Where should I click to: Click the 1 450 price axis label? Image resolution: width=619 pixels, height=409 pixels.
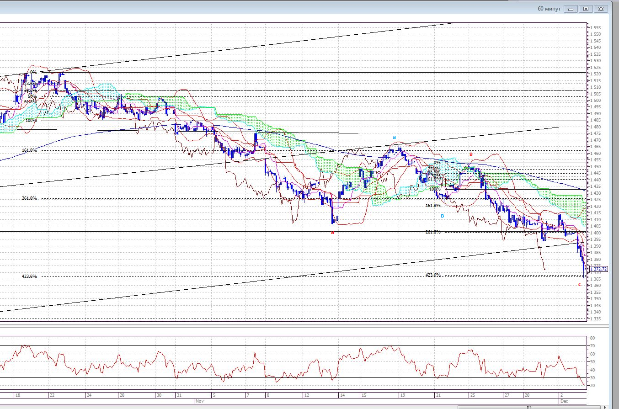coord(595,166)
